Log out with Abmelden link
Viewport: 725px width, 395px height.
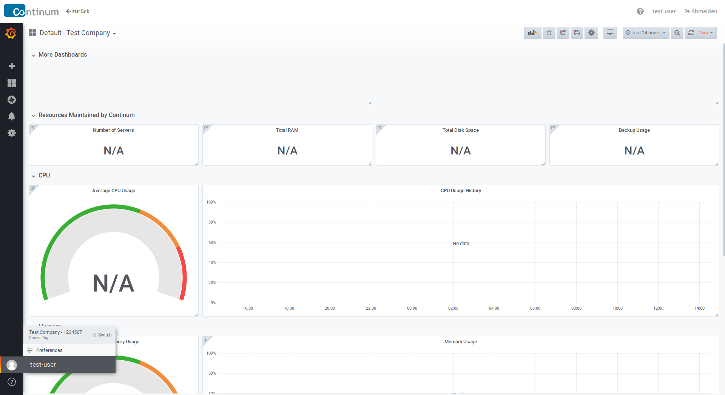pos(701,11)
